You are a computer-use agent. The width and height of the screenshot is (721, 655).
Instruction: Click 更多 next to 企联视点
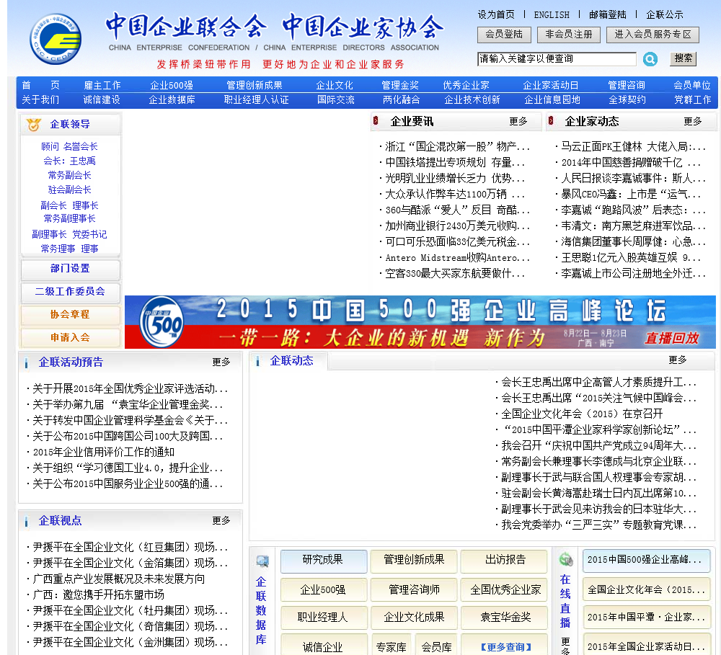221,520
